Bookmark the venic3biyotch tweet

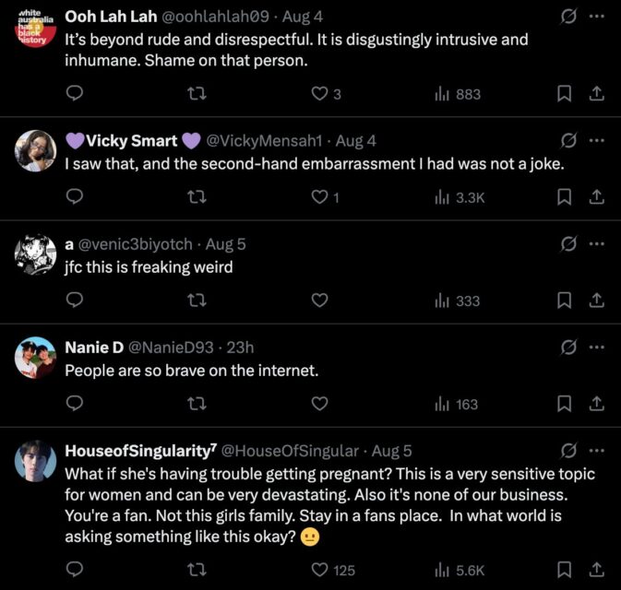coord(565,301)
